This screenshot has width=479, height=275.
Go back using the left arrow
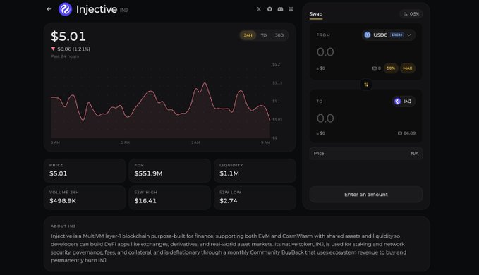(49, 9)
